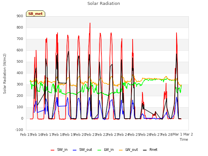Image resolution: width=208 pixels, height=156 pixels.
Task: Click the Mar 2 x-axis tick label
Action: tap(188, 134)
